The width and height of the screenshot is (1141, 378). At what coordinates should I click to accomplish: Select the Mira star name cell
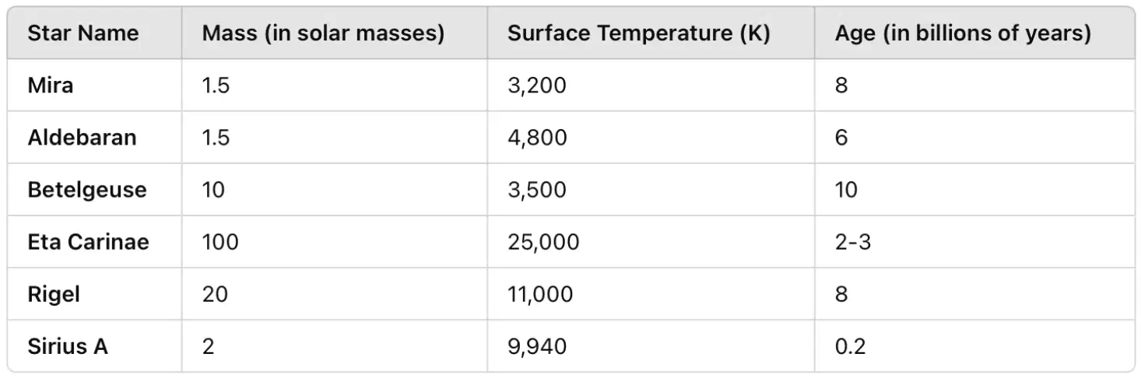tap(51, 85)
